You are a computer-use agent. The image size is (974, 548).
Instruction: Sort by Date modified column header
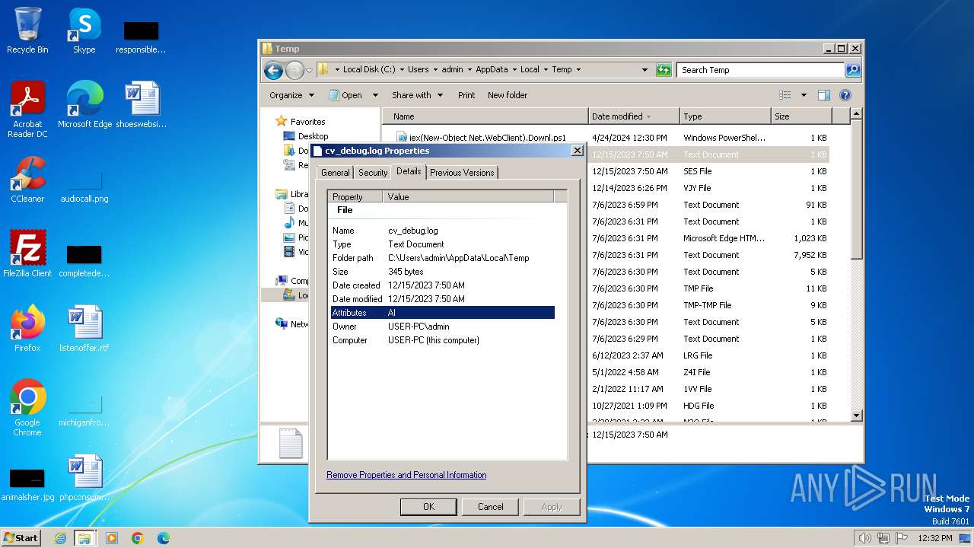[634, 116]
